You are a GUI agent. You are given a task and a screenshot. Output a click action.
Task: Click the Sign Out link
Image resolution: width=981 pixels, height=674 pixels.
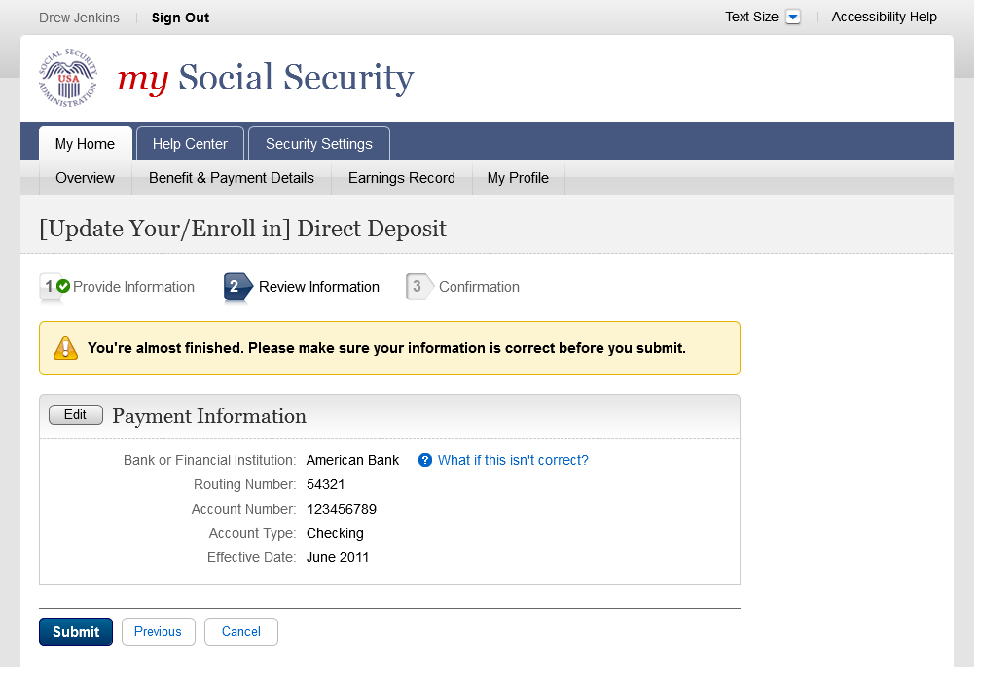[x=180, y=18]
